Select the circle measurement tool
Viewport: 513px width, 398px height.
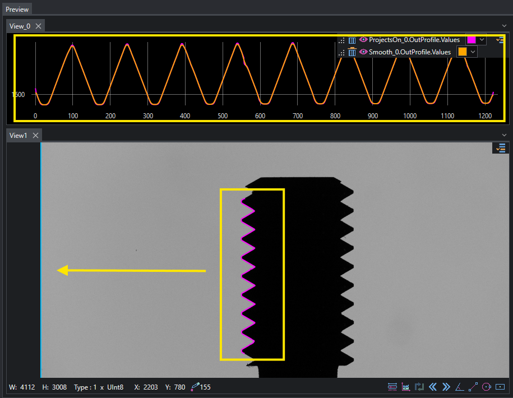click(487, 387)
